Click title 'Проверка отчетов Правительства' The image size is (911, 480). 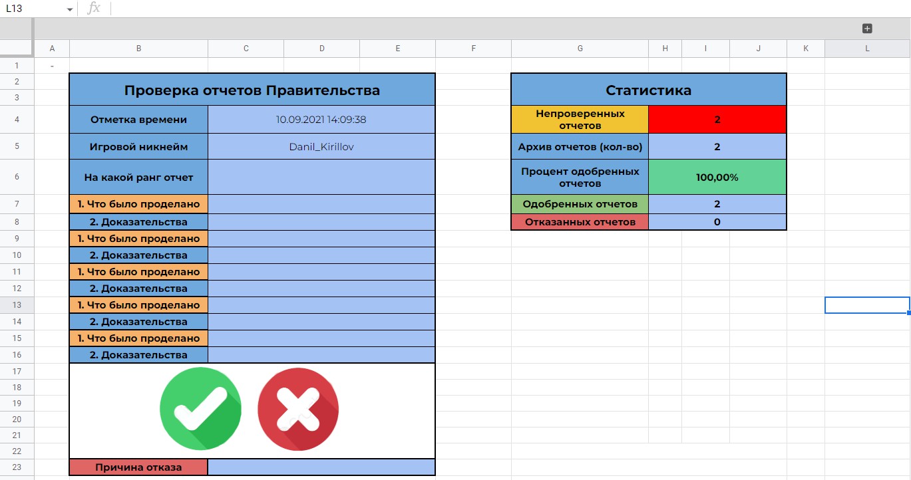click(252, 90)
